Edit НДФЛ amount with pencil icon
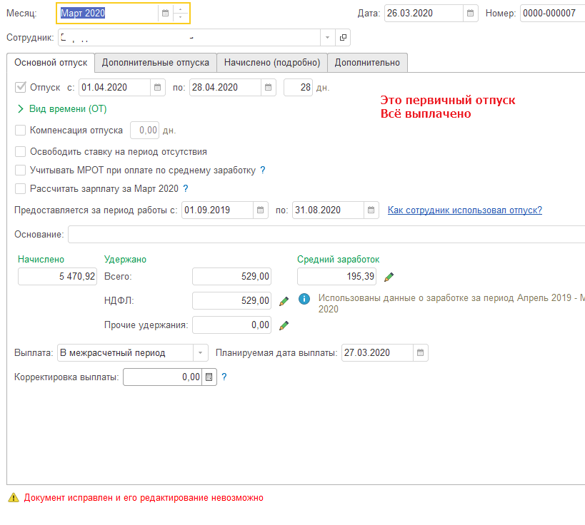This screenshot has width=585, height=525. (284, 301)
